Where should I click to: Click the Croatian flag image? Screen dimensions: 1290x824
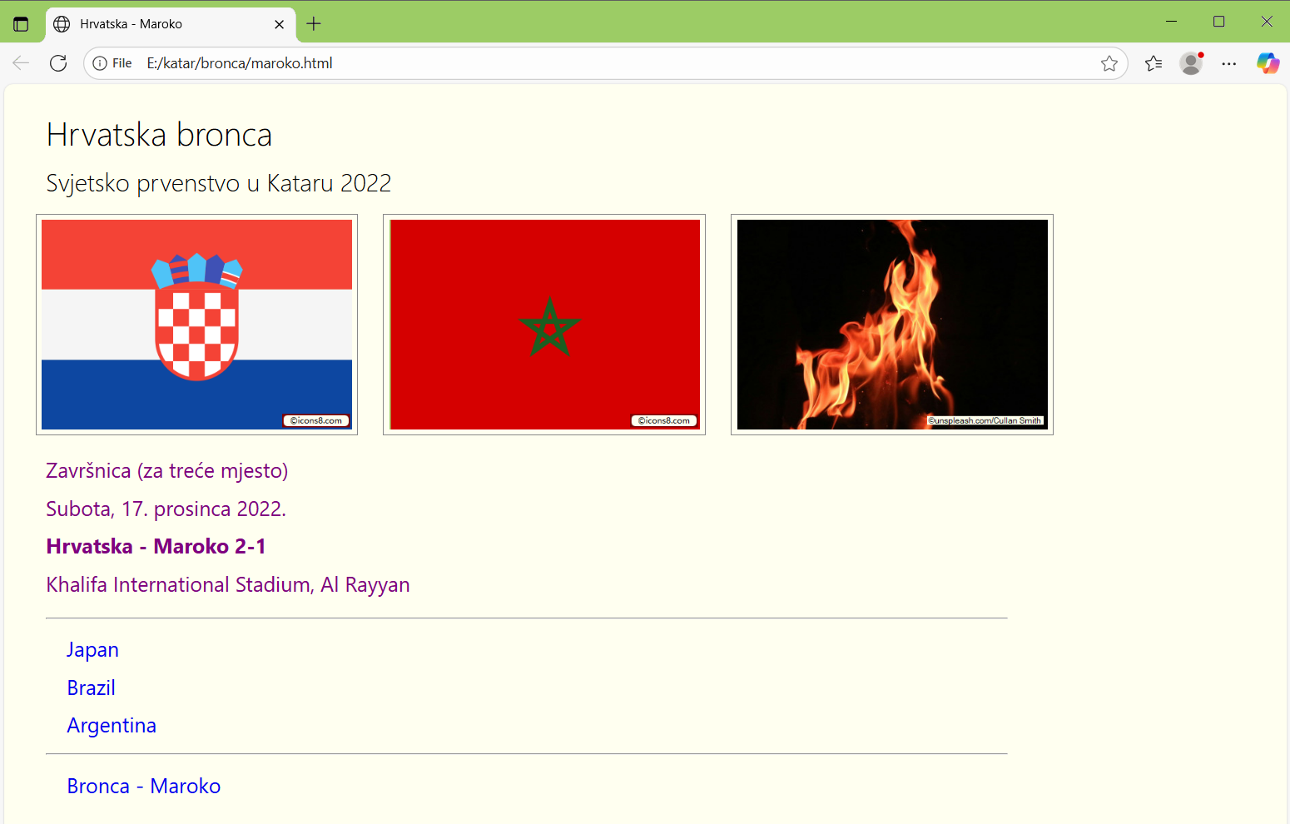(197, 325)
